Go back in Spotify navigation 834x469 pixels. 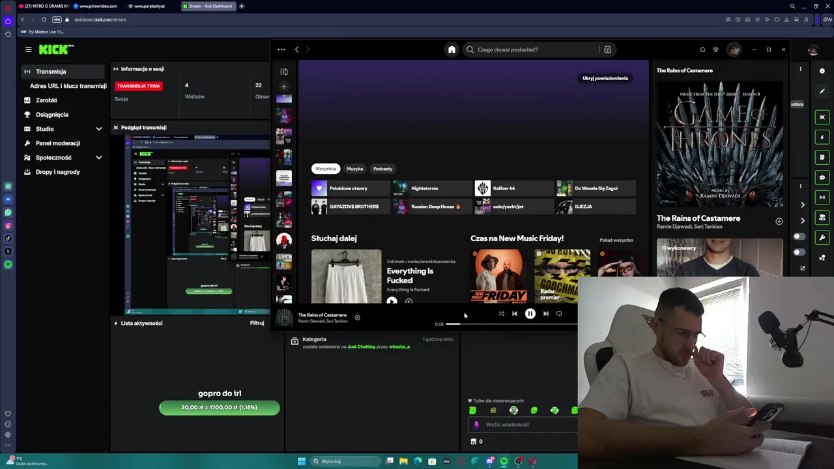tap(296, 50)
